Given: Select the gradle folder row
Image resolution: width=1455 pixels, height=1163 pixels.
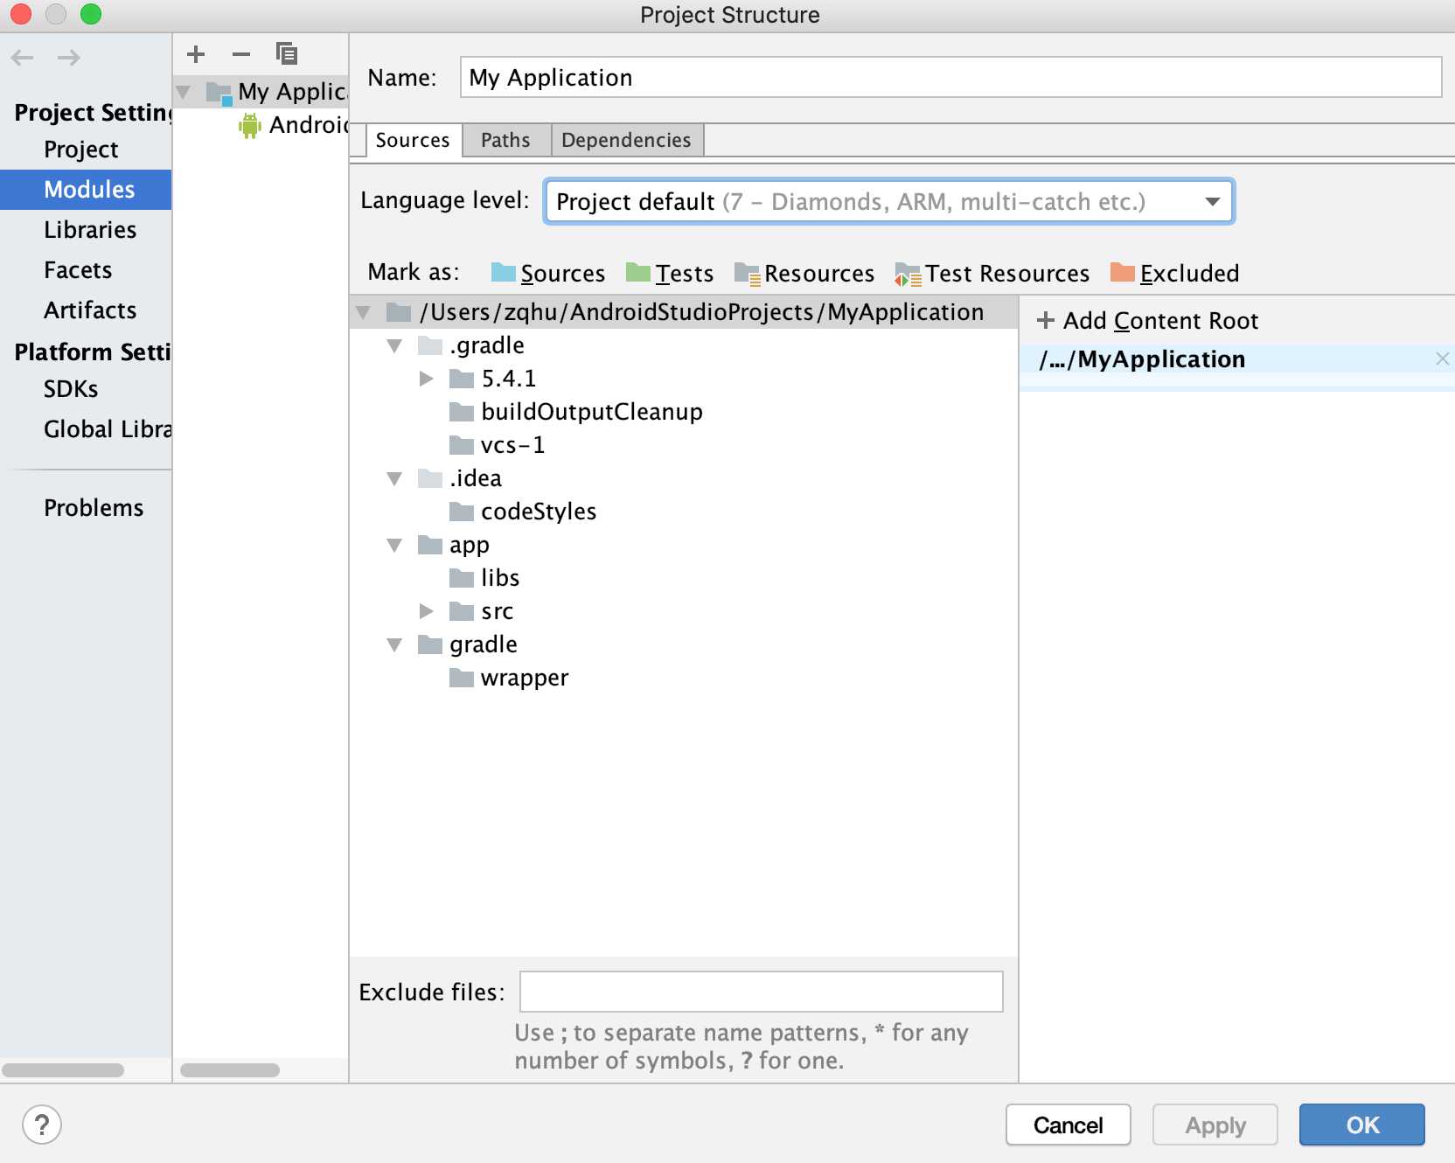Looking at the screenshot, I should (x=684, y=644).
